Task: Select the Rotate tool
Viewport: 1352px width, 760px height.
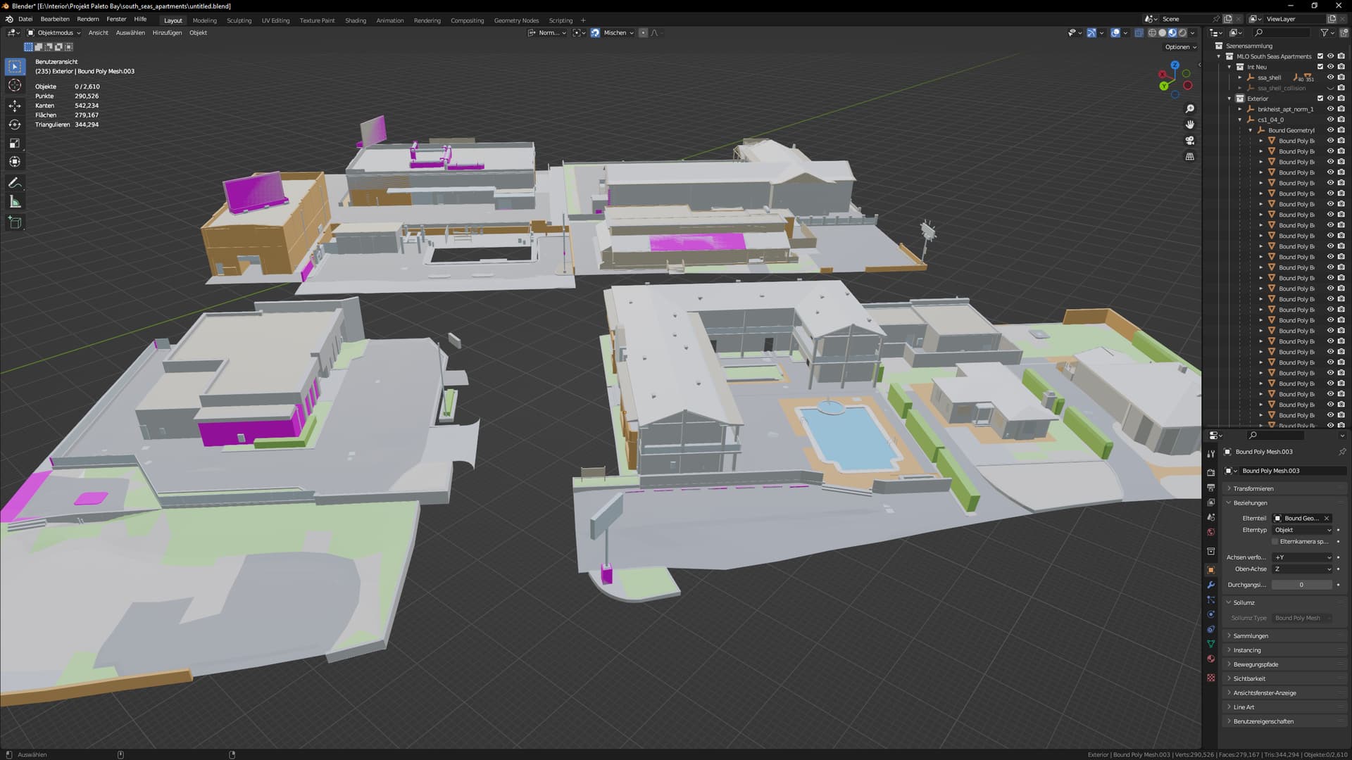Action: coord(15,125)
